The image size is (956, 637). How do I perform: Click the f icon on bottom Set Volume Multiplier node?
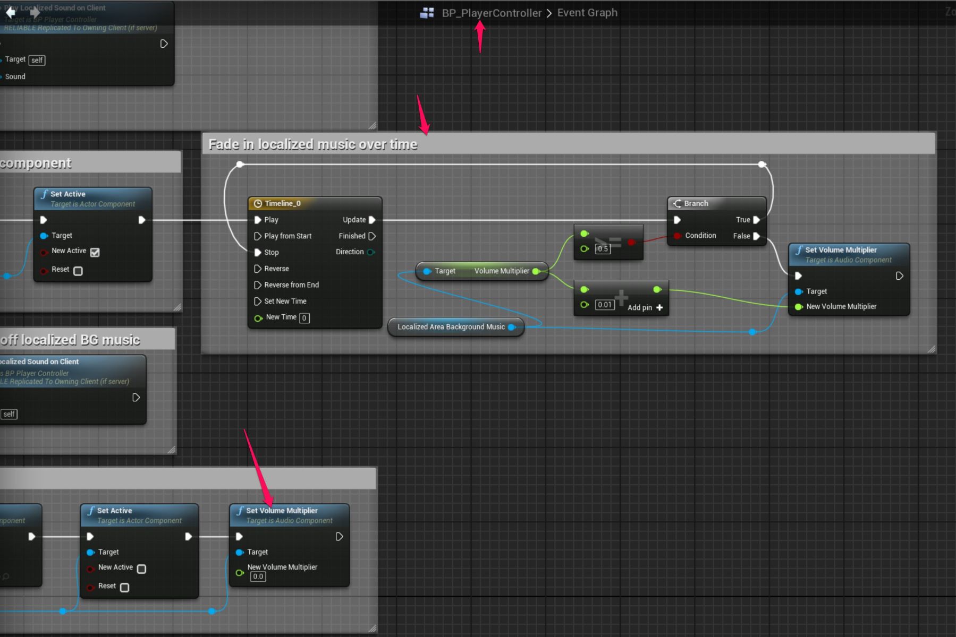tap(240, 510)
